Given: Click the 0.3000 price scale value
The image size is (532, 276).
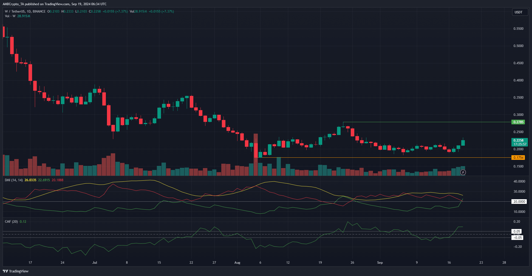Looking at the screenshot, I should point(518,115).
